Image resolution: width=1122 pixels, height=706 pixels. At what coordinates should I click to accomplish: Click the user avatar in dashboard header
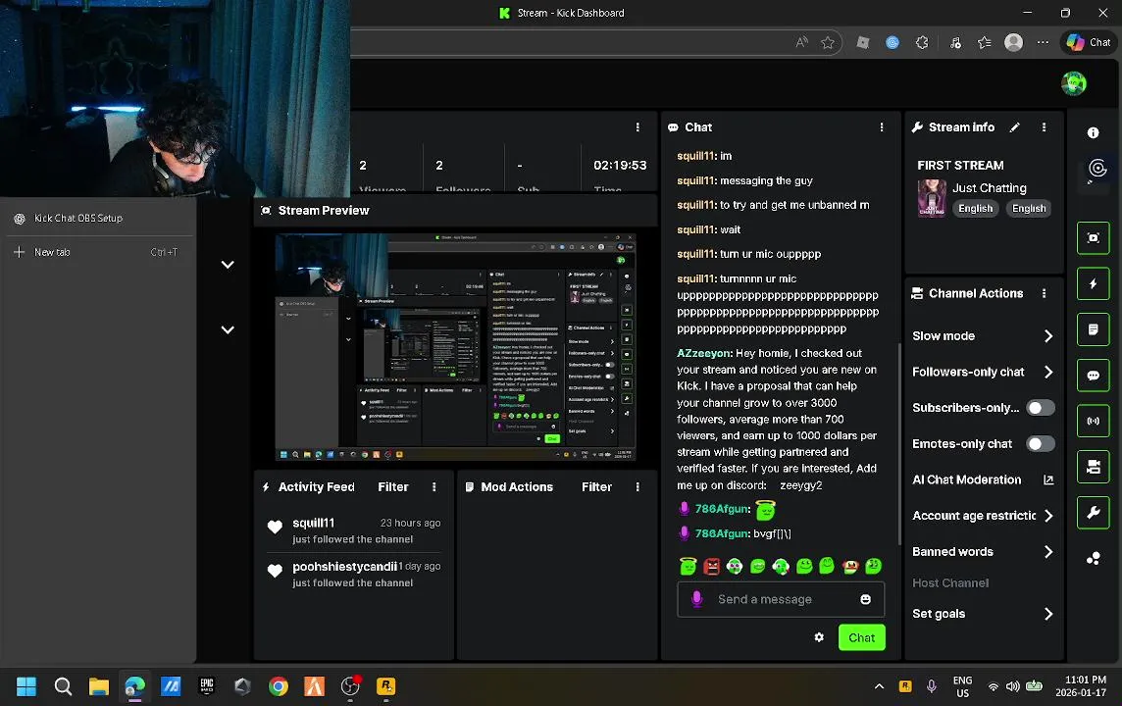(1073, 83)
